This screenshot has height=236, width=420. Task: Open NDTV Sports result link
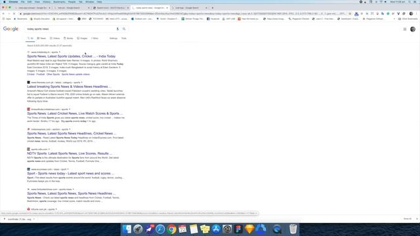[70, 153]
